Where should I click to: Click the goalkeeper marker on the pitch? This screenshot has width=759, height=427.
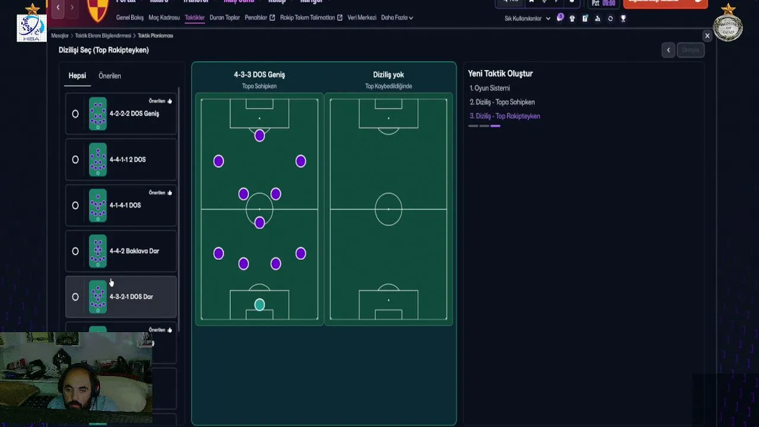(259, 305)
